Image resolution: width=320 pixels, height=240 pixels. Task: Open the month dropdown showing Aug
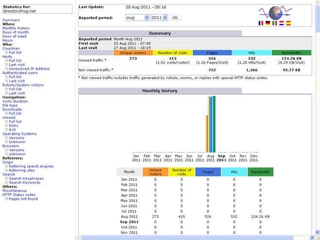pyautogui.click(x=137, y=17)
